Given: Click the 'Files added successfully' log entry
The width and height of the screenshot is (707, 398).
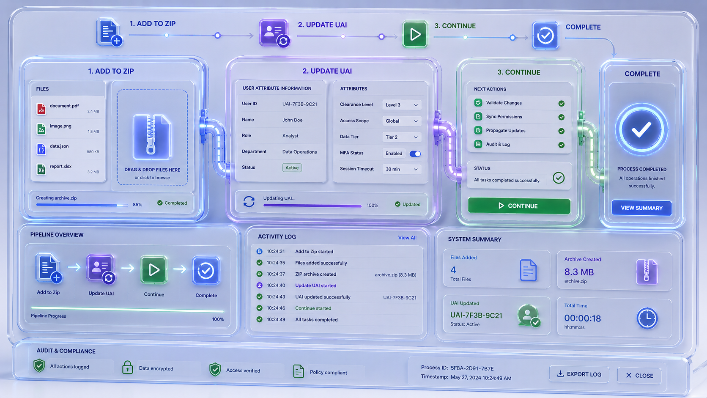Looking at the screenshot, I should [x=321, y=263].
